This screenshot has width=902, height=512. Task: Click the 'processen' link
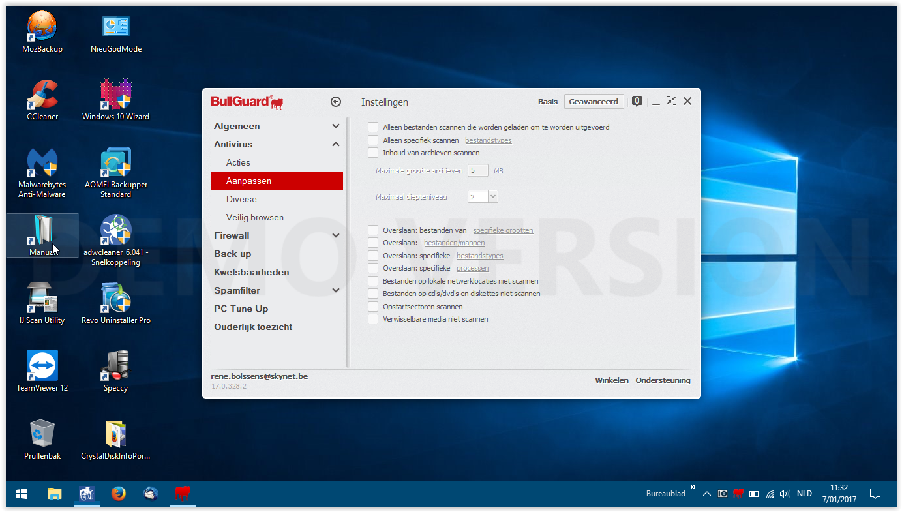(x=472, y=268)
